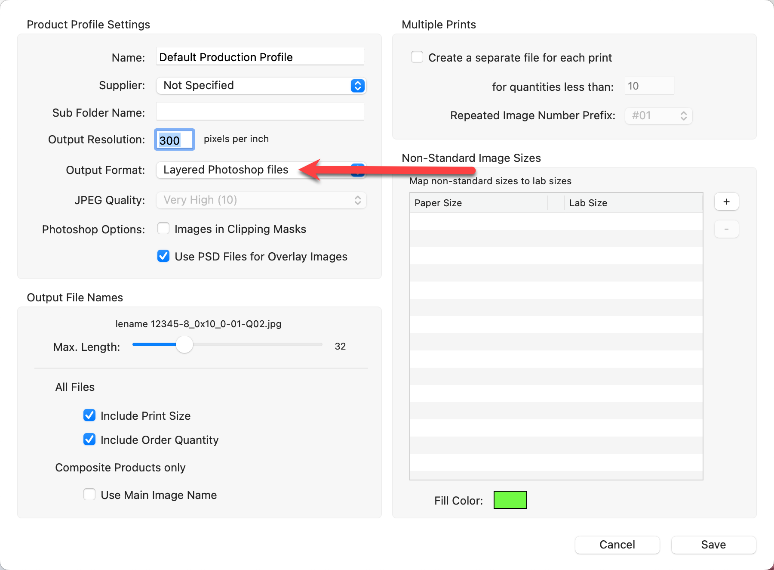Image resolution: width=774 pixels, height=570 pixels.
Task: Disable Include Print Size option
Action: click(x=89, y=415)
